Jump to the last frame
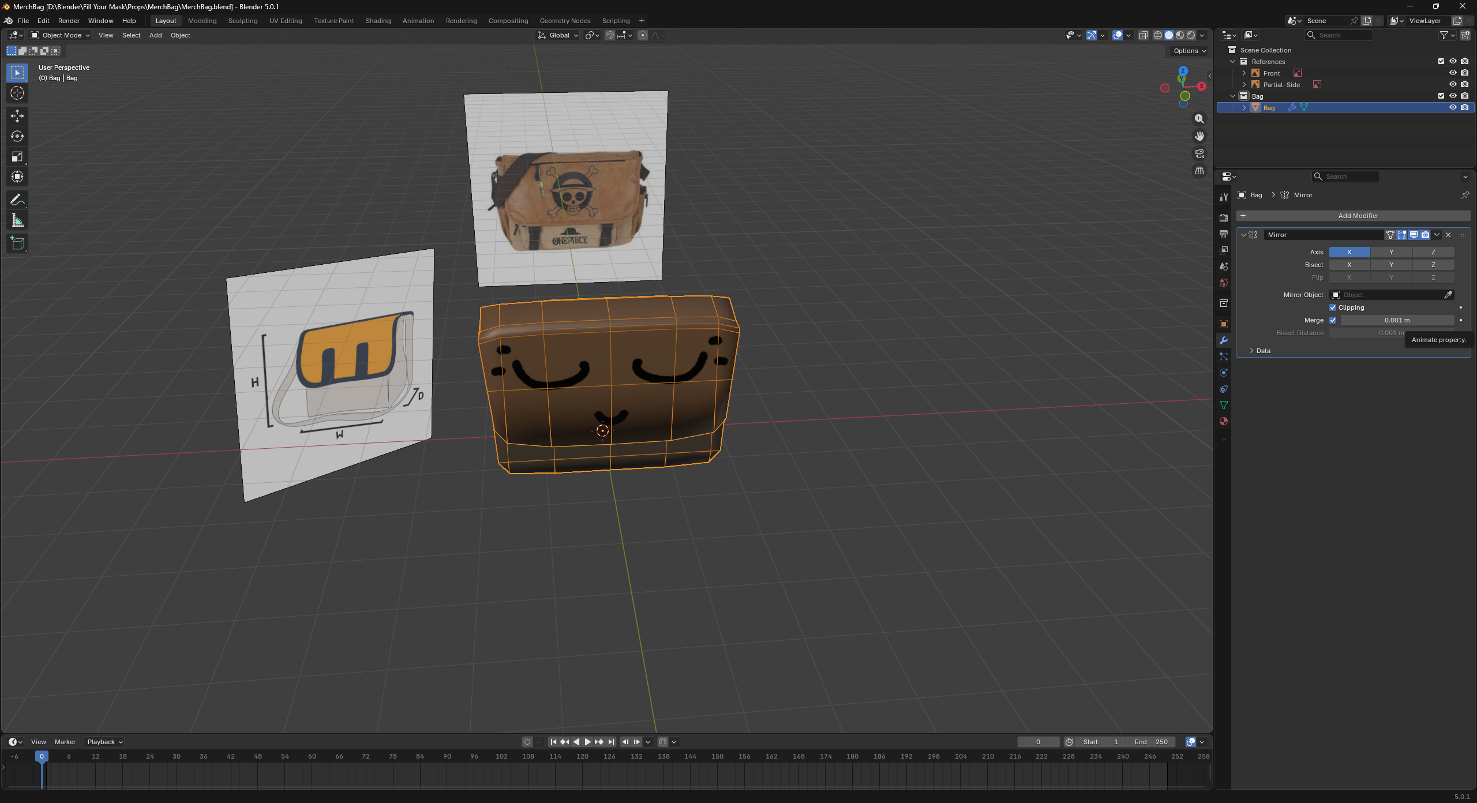Image resolution: width=1477 pixels, height=803 pixels. click(x=611, y=742)
